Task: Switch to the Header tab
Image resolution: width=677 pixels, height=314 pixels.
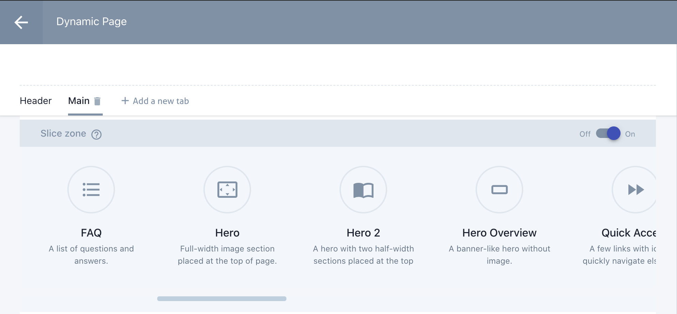Action: [x=36, y=101]
